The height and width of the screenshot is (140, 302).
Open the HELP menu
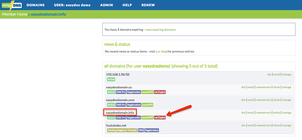[127, 5]
